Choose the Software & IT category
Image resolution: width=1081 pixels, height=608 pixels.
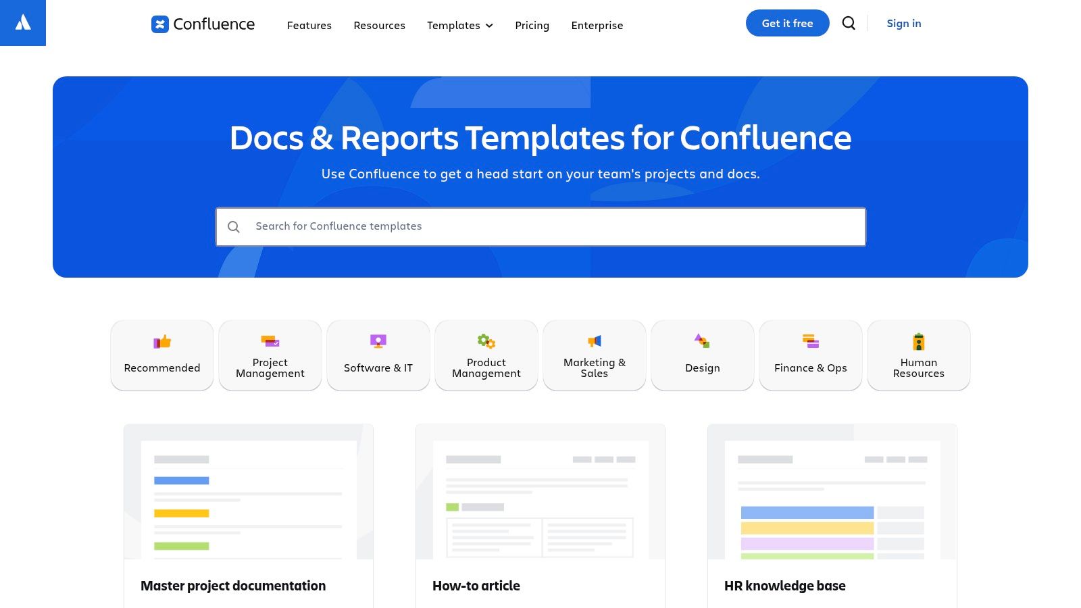(x=378, y=355)
